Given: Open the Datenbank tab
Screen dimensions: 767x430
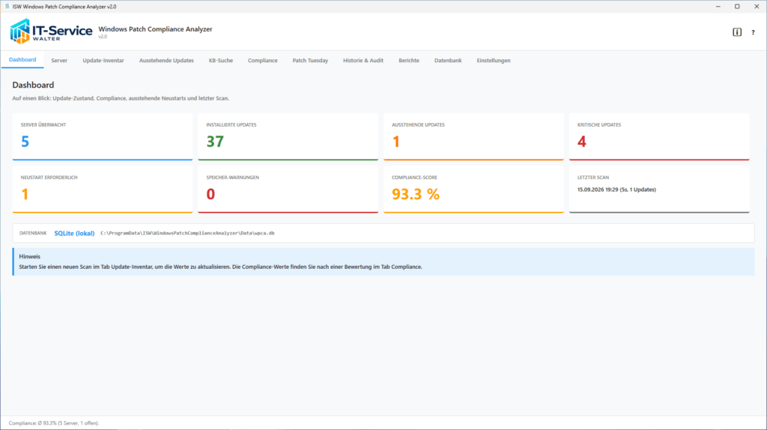Looking at the screenshot, I should (x=448, y=61).
